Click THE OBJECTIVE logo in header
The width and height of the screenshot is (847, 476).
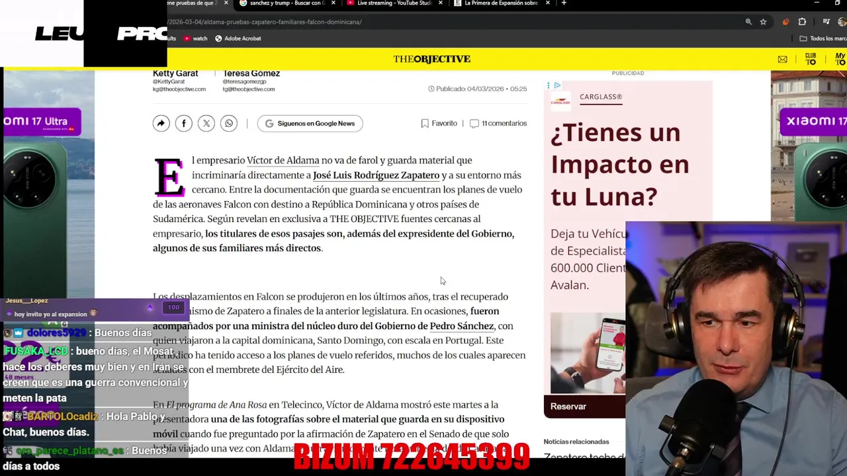tap(432, 59)
